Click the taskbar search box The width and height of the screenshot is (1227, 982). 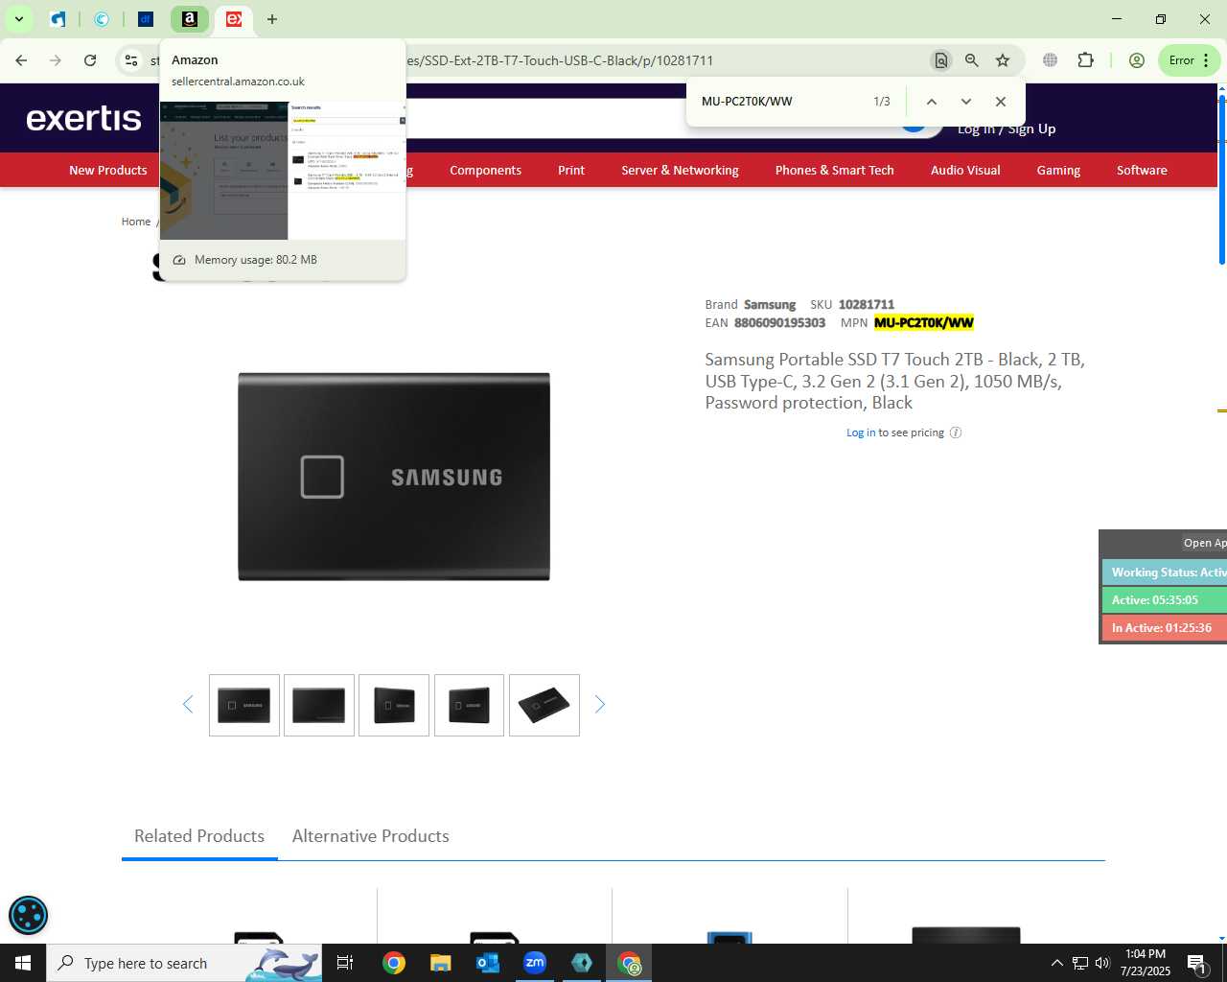tap(183, 963)
